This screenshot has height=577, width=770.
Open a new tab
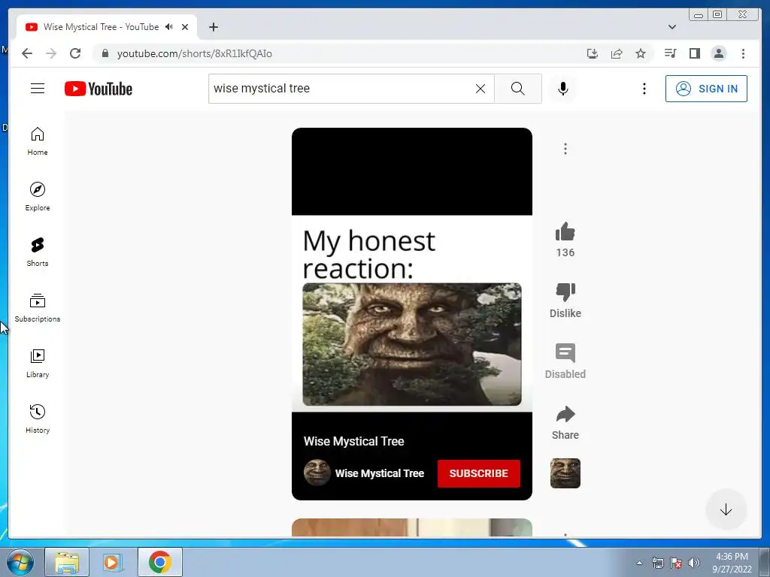[213, 27]
